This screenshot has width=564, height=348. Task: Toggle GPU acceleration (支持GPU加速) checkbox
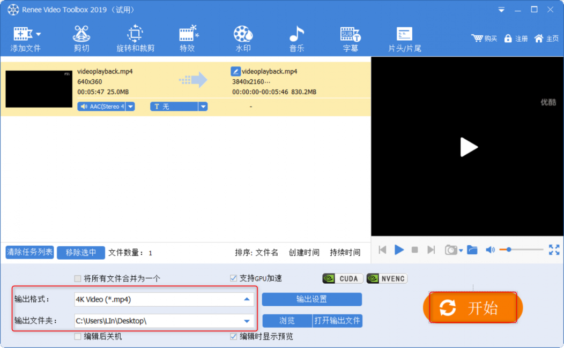pos(233,278)
